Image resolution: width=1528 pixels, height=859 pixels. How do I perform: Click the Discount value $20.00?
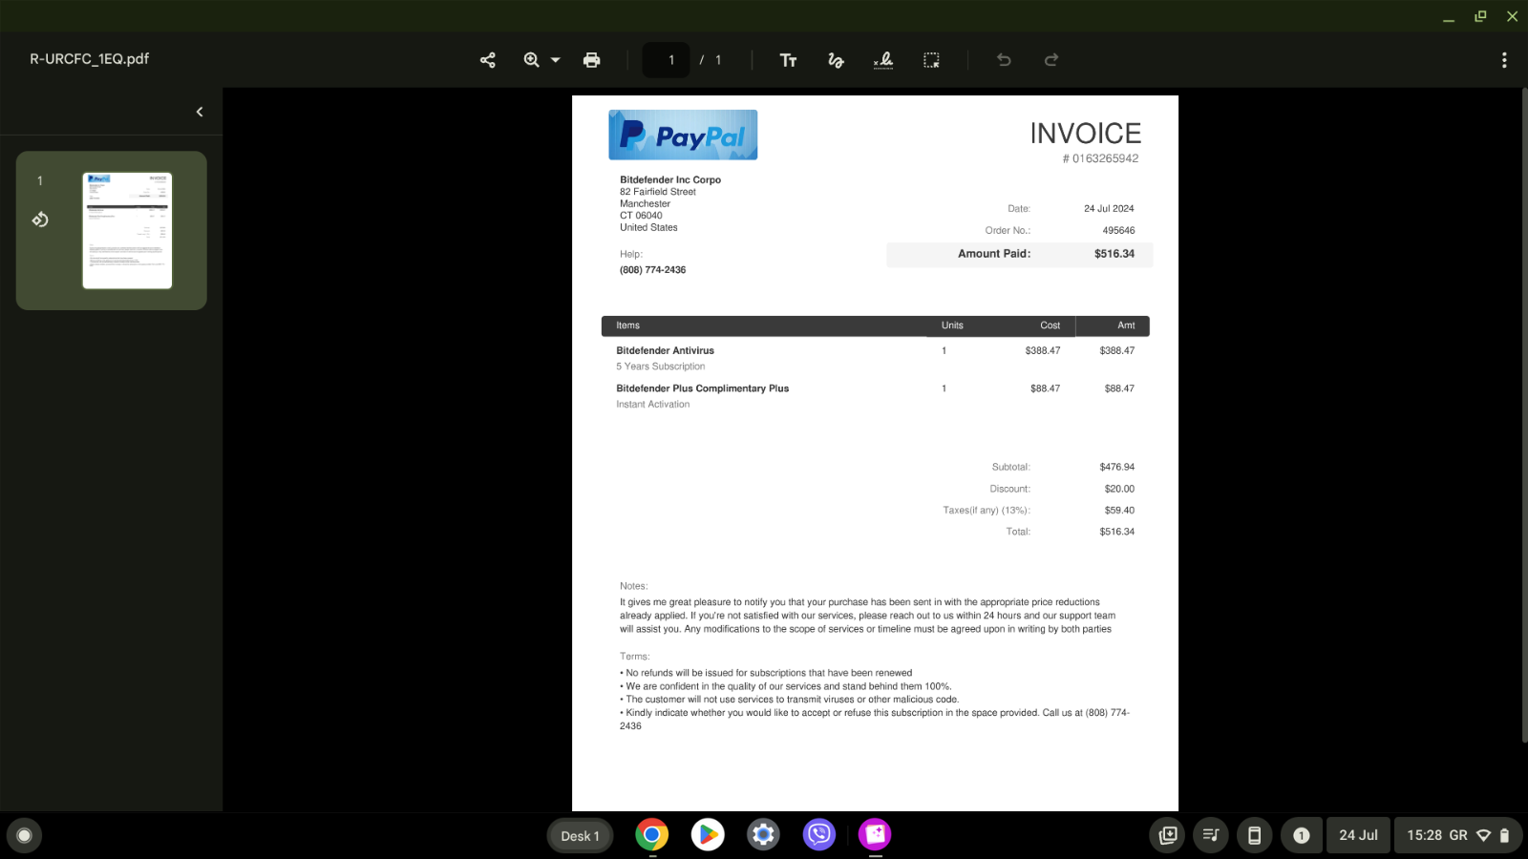point(1119,489)
